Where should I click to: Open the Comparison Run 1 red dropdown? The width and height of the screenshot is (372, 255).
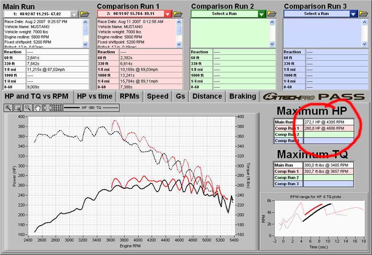(x=167, y=14)
